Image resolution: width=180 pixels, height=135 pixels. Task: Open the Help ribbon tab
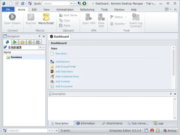(134, 10)
